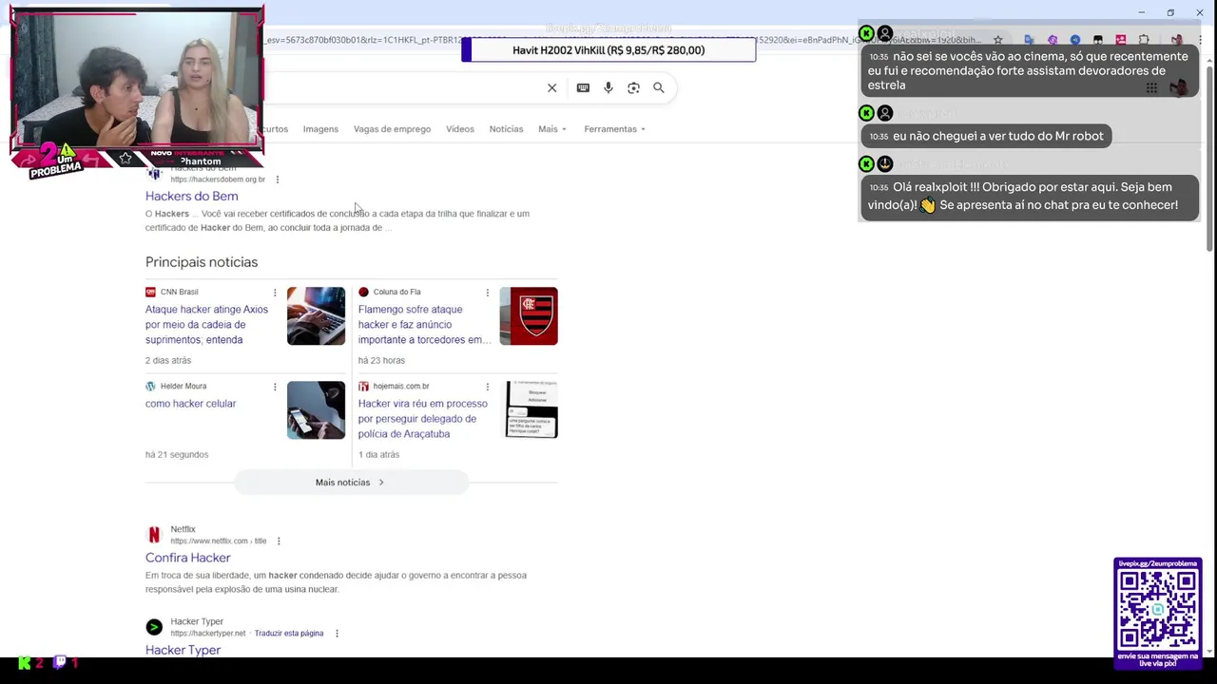Open options for the Netflix result

[x=279, y=541]
